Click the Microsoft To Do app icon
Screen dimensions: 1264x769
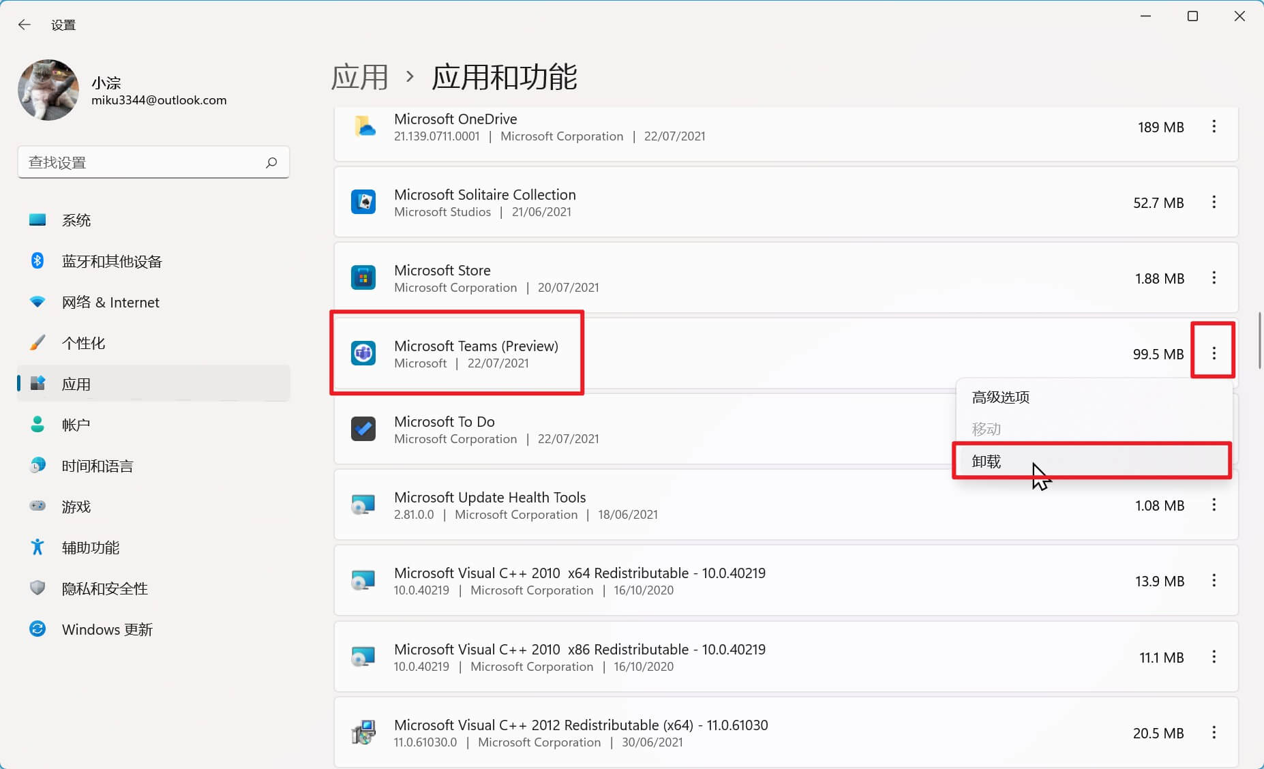pyautogui.click(x=363, y=429)
